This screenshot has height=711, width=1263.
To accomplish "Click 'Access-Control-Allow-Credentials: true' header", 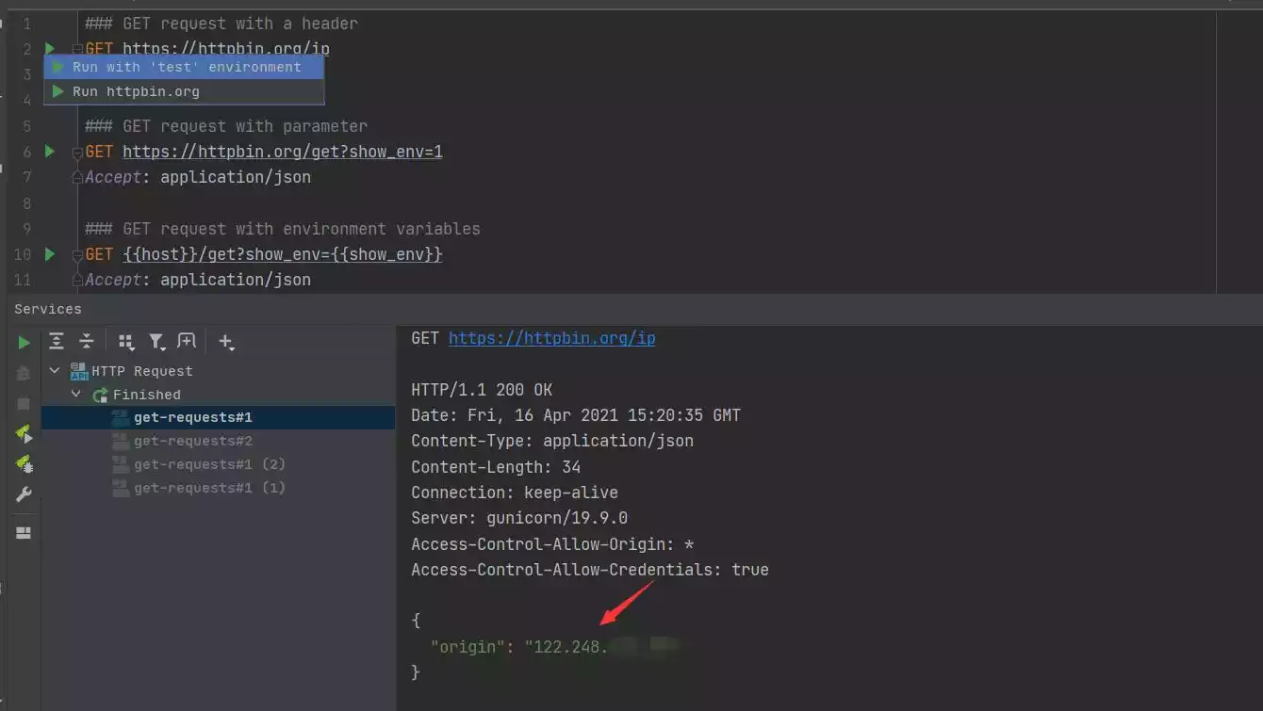I will coord(590,570).
